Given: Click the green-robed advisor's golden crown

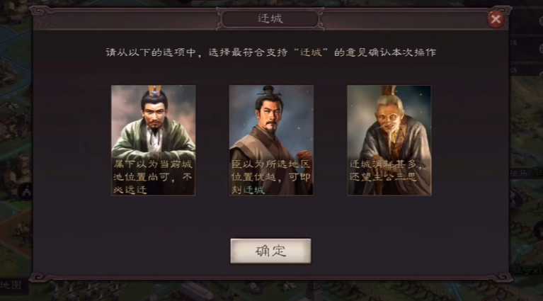Looking at the screenshot, I should click(x=154, y=91).
